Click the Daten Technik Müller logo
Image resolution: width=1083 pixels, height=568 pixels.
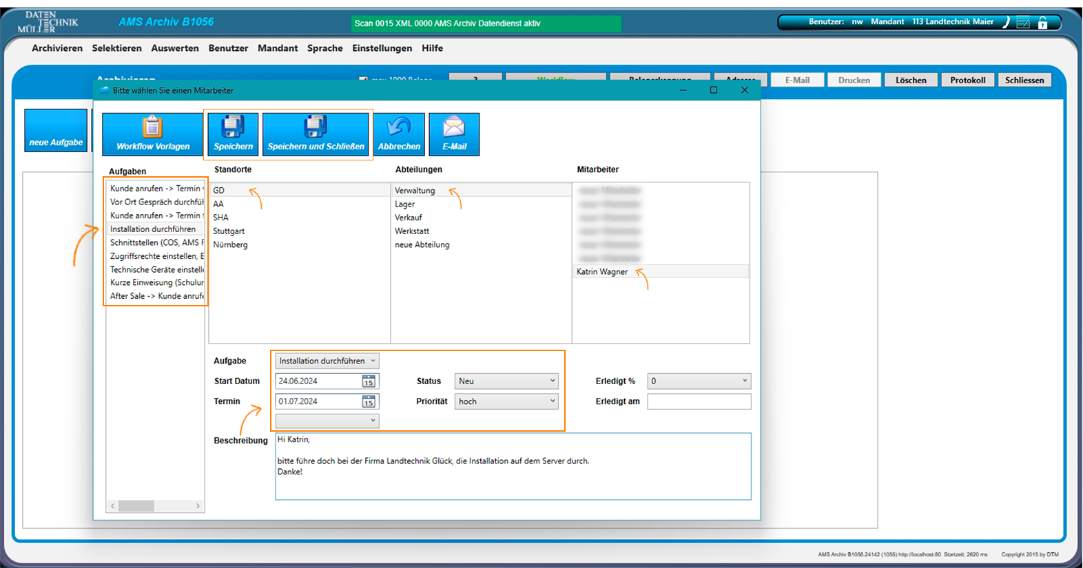tap(48, 22)
